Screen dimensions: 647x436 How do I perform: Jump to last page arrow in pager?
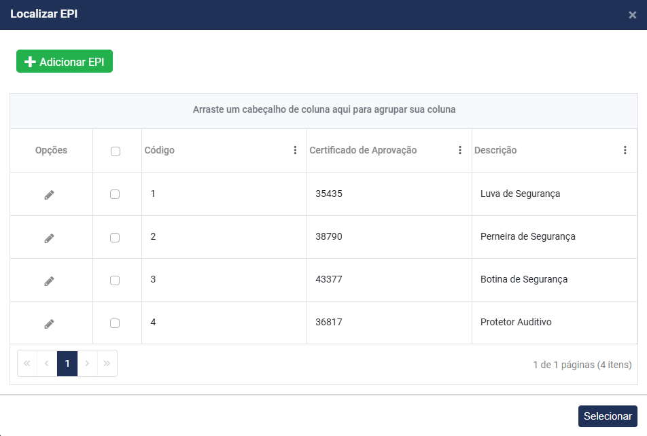[107, 363]
